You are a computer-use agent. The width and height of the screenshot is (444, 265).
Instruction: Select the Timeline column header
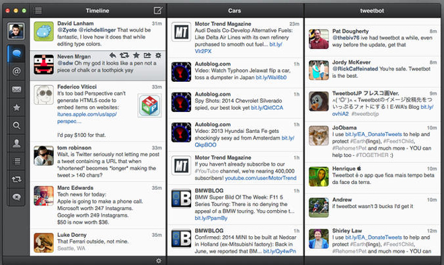[98, 11]
